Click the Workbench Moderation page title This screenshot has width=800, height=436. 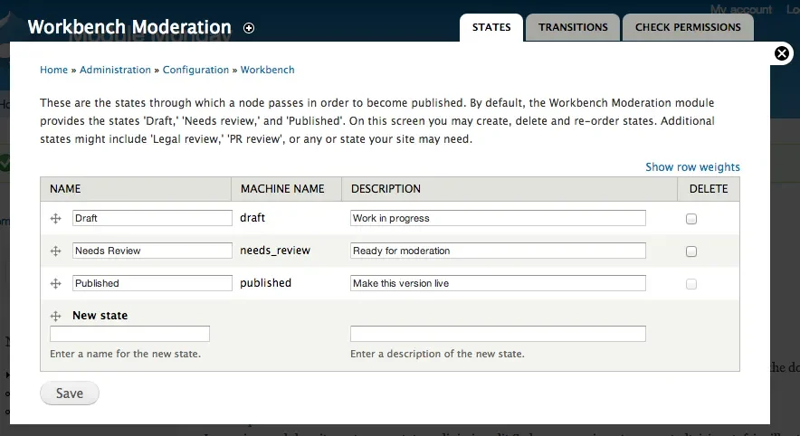(x=129, y=27)
